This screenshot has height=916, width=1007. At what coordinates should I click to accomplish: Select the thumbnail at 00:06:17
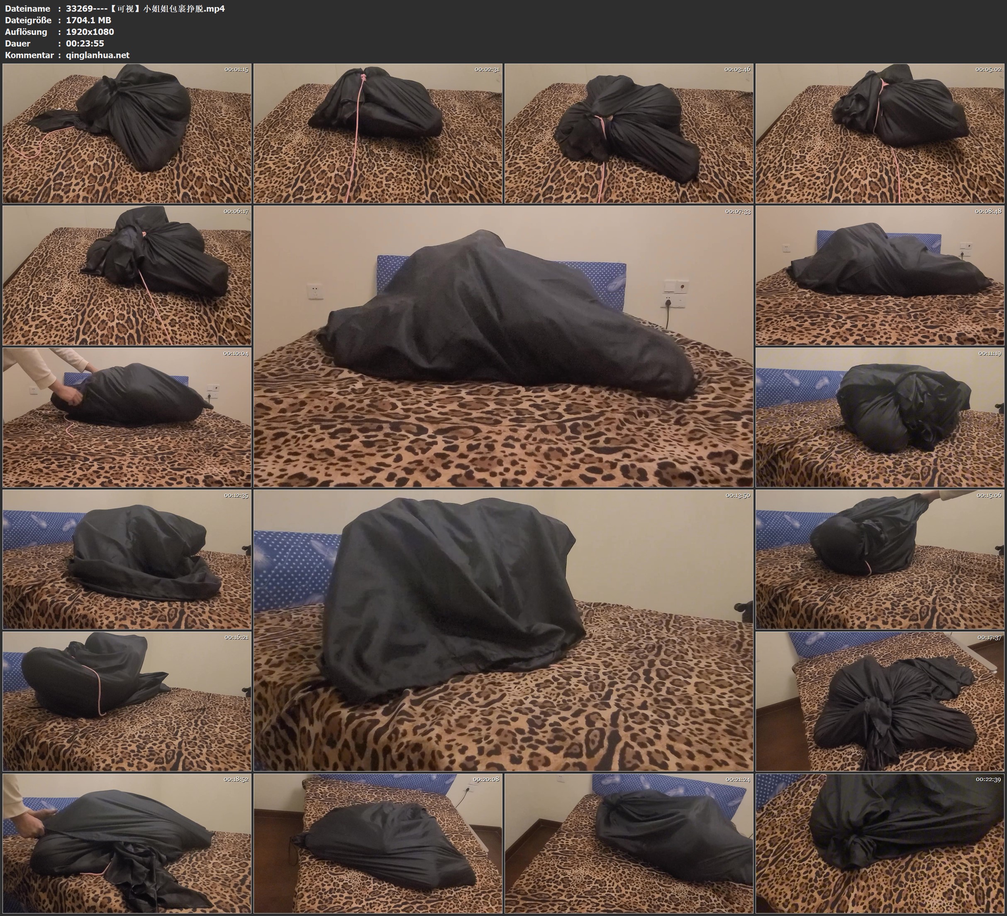[x=127, y=275]
